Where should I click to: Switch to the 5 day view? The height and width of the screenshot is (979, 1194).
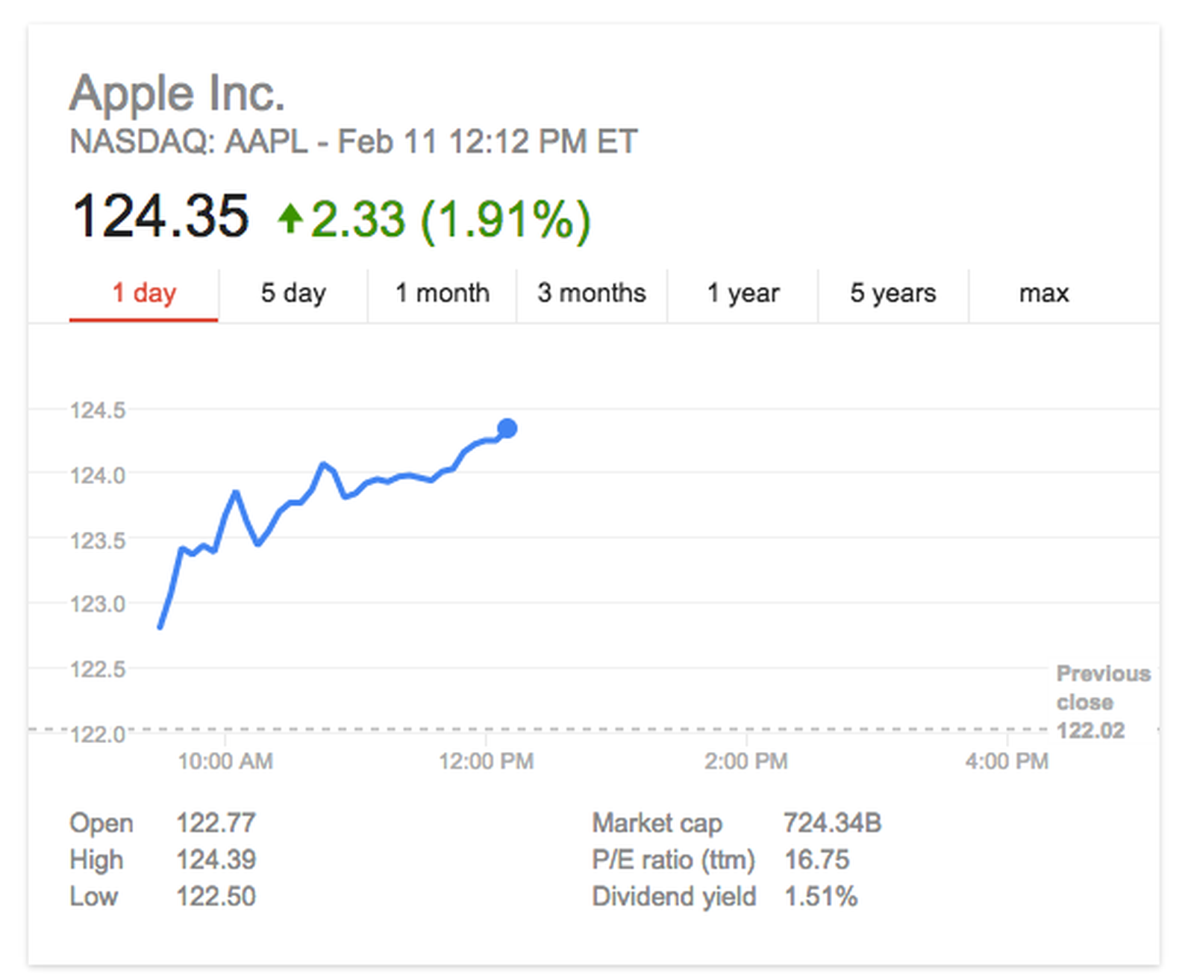292,293
